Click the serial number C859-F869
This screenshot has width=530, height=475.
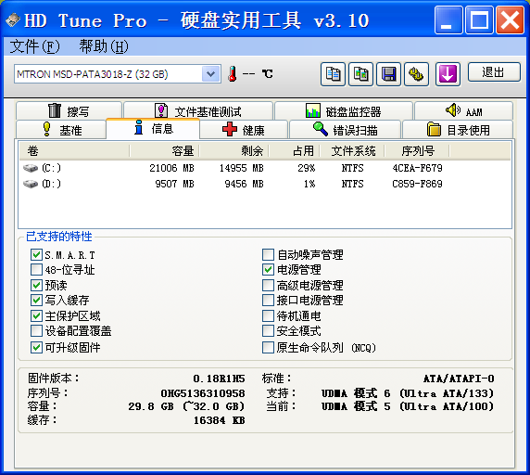point(417,184)
